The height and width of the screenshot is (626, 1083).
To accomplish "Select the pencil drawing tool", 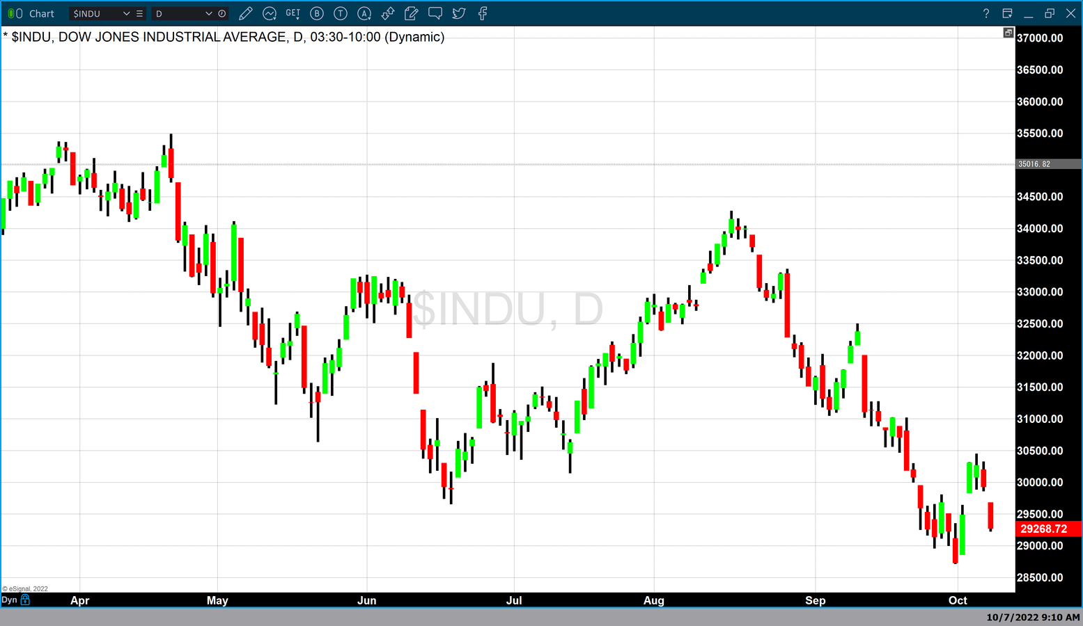I will tap(245, 13).
